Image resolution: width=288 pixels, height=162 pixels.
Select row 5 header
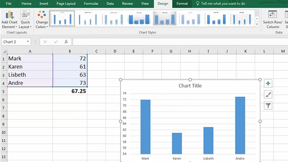[x=4, y=91]
